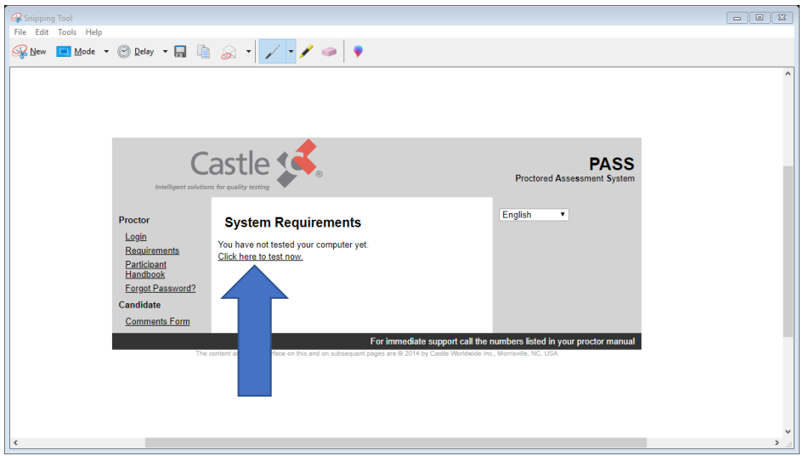Click the Forgot Password? link
Image resolution: width=803 pixels, height=456 pixels.
coord(161,288)
